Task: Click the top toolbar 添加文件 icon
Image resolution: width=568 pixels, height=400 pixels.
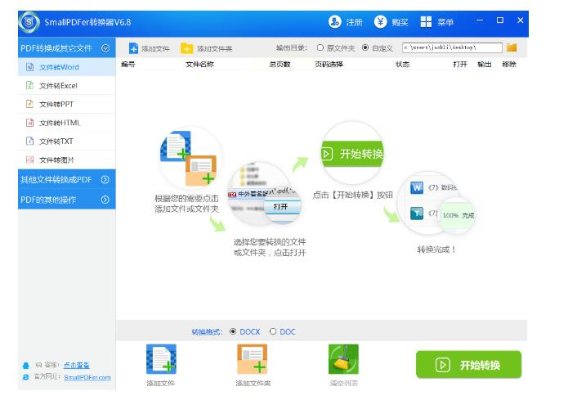Action: [133, 48]
